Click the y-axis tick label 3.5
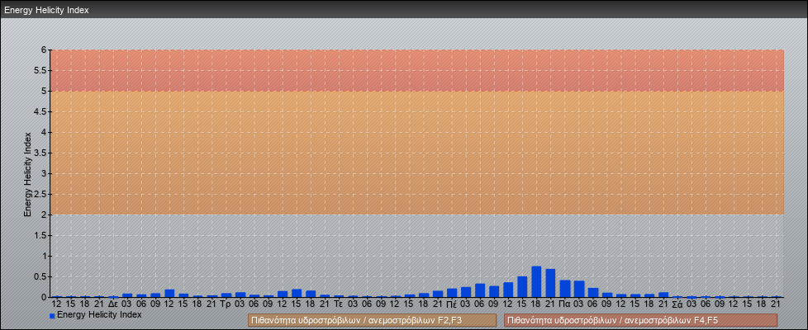The height and width of the screenshot is (330, 808). 39,153
